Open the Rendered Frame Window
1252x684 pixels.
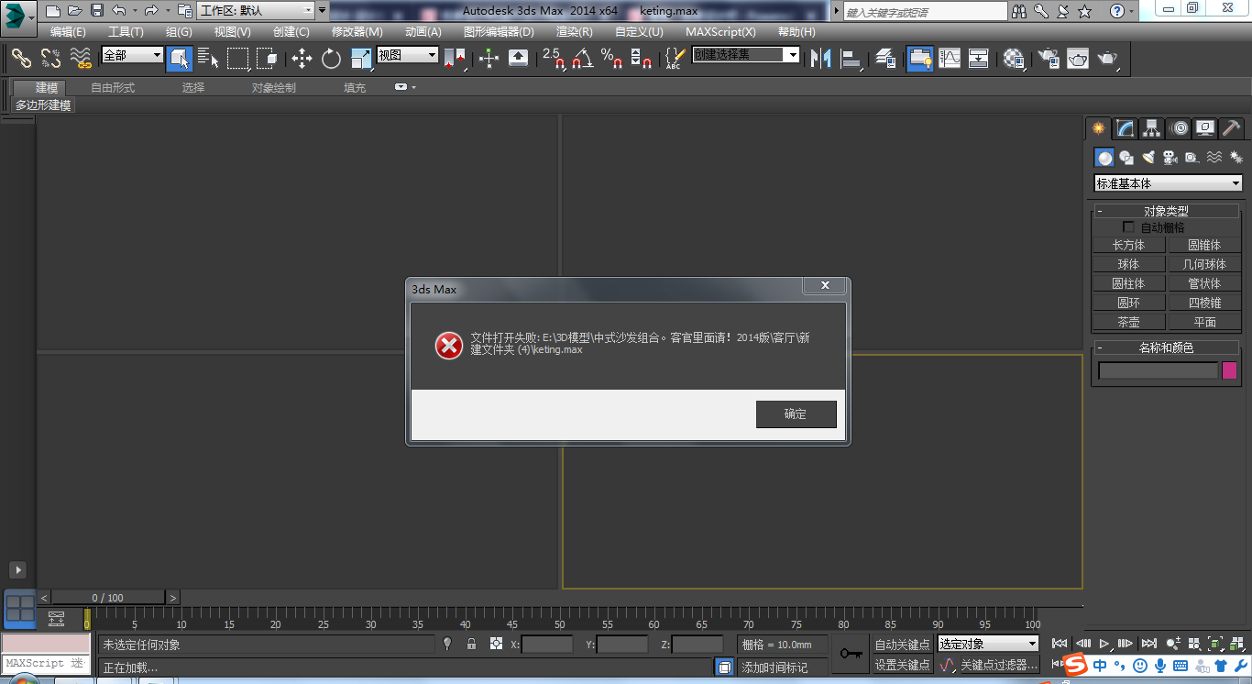tap(1077, 59)
